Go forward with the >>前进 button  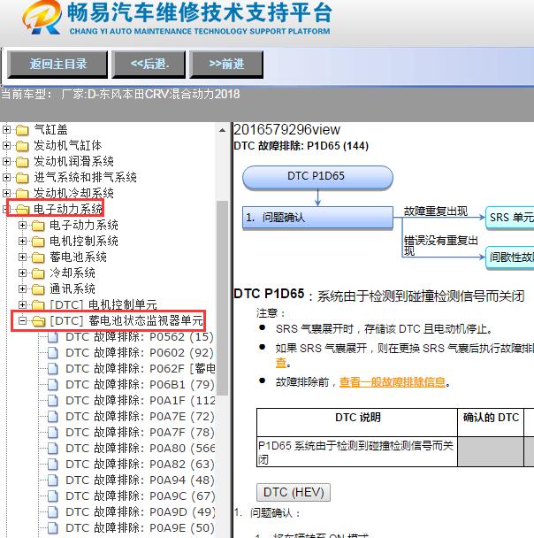pyautogui.click(x=226, y=65)
